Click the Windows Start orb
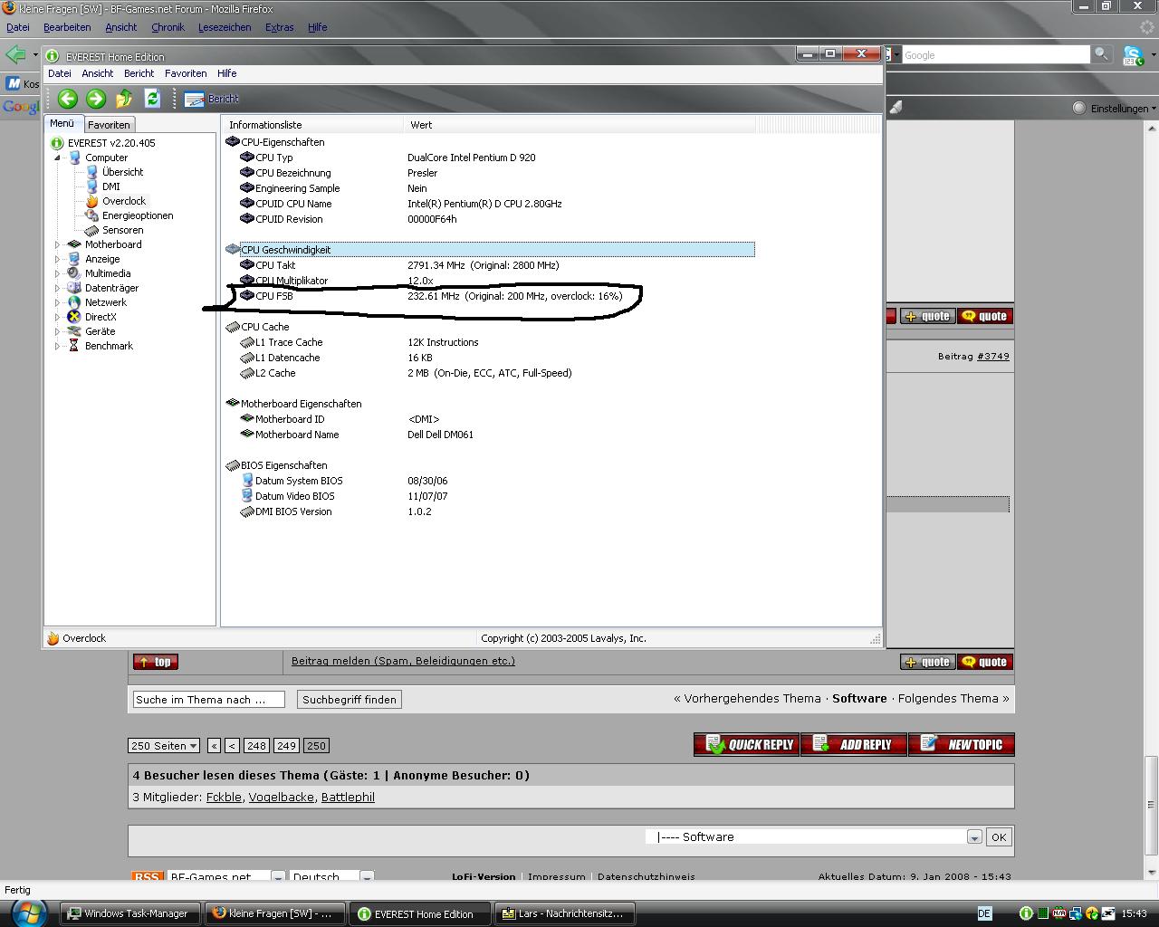Screen dimensions: 1159x927 tap(27, 913)
